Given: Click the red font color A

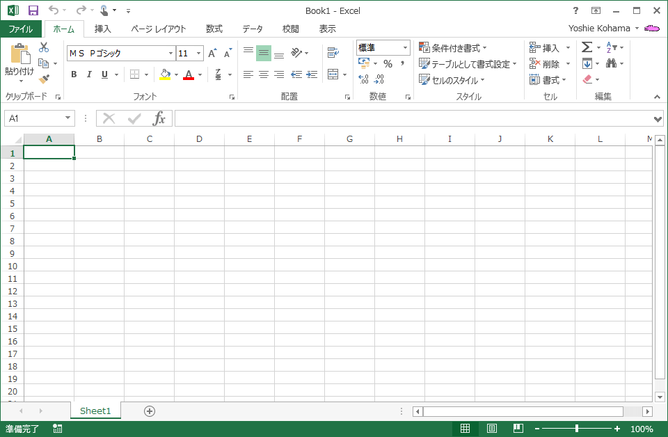Looking at the screenshot, I should tap(189, 74).
